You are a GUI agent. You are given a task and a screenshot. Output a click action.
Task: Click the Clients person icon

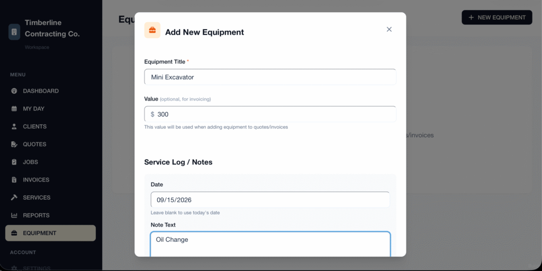tap(14, 127)
